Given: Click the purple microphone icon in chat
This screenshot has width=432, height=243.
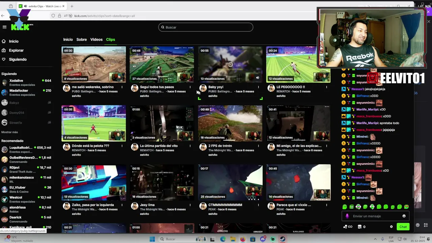Looking at the screenshot, I should tap(347, 216).
